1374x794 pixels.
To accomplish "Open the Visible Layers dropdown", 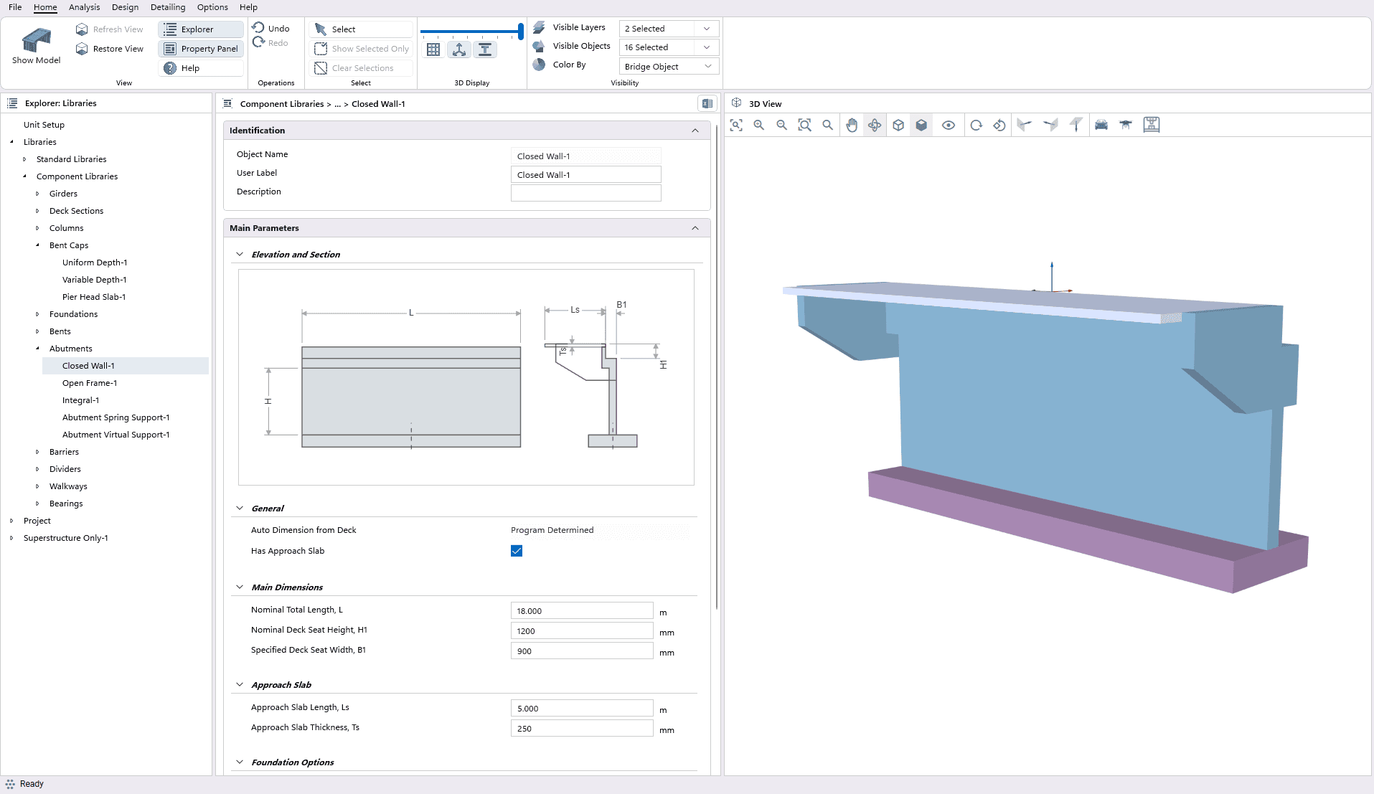I will [x=668, y=29].
